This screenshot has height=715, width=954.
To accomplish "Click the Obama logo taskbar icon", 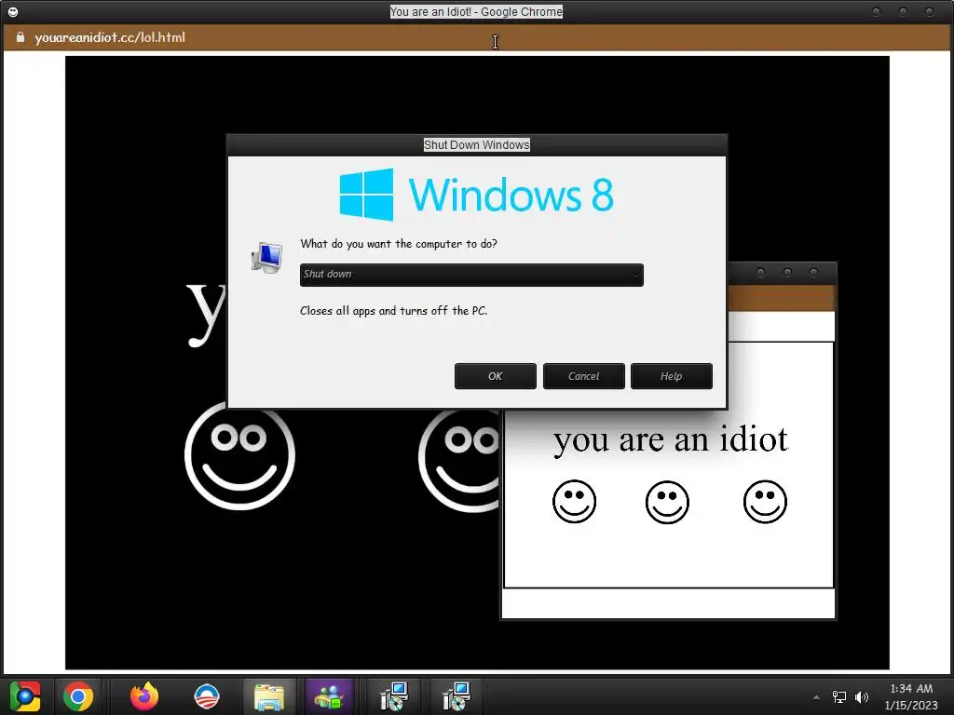I will tap(207, 696).
